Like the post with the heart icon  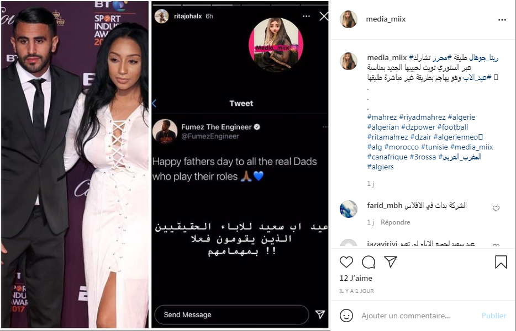pos(346,262)
